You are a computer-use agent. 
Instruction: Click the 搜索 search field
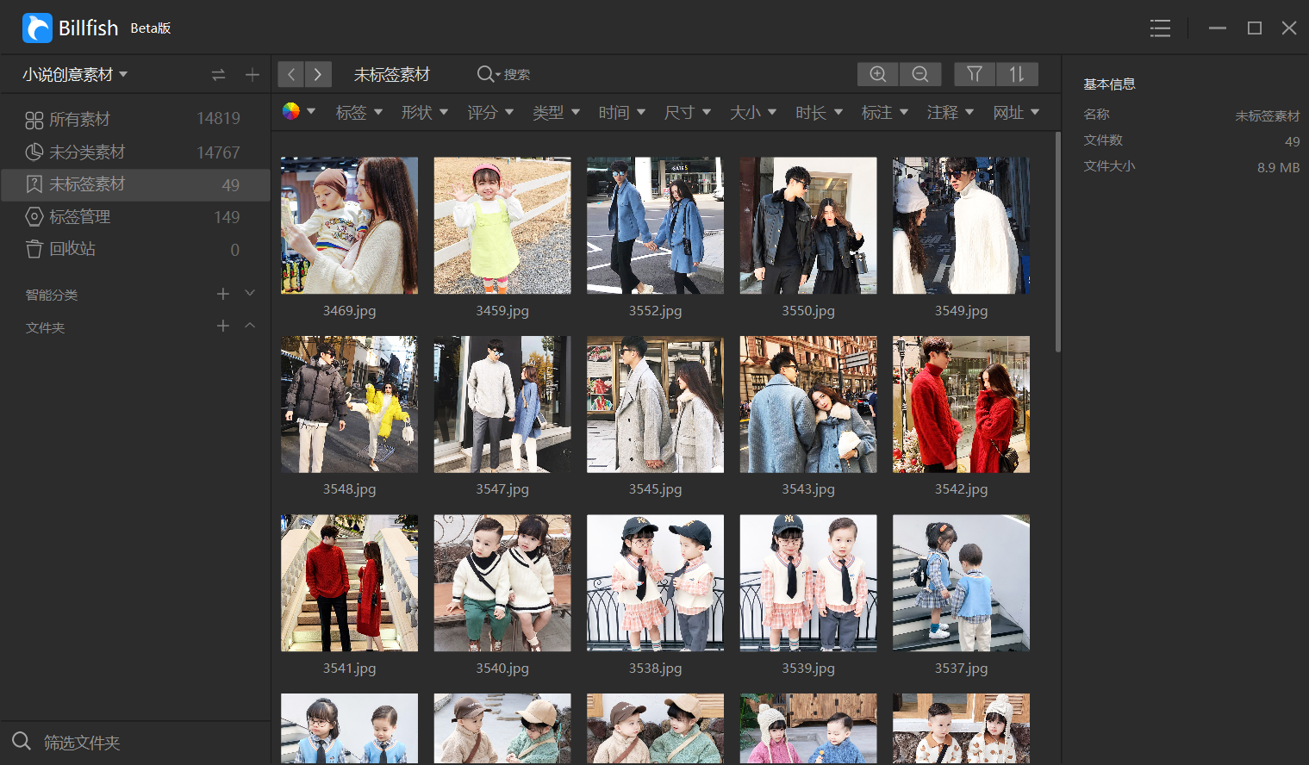click(517, 75)
